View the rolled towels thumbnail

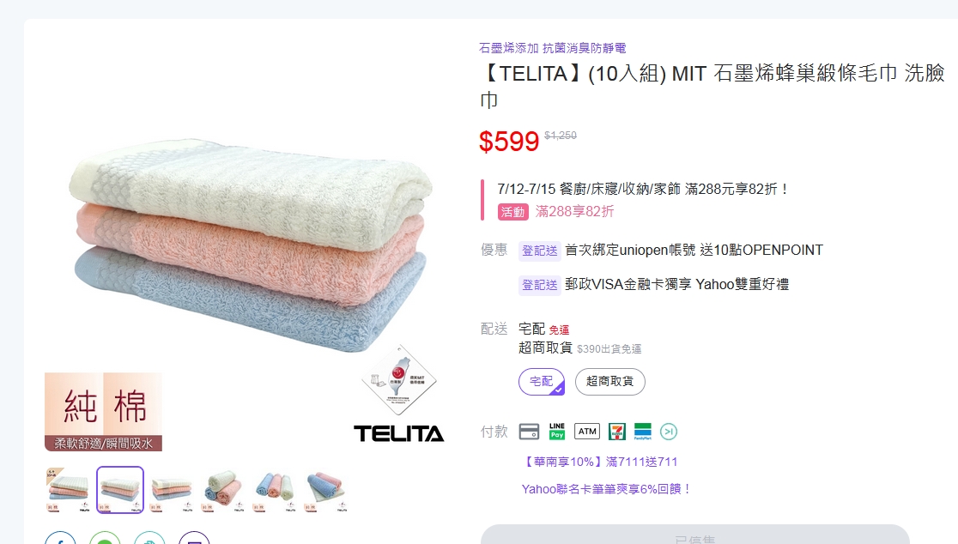click(x=223, y=490)
